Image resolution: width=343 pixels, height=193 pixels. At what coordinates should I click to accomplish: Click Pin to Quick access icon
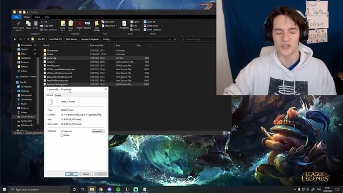coord(18,26)
